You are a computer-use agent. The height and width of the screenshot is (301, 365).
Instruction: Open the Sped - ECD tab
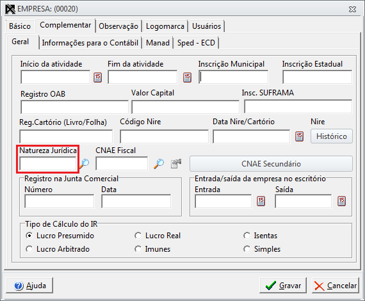[x=196, y=43]
